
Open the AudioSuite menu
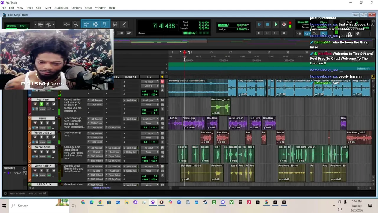click(61, 8)
